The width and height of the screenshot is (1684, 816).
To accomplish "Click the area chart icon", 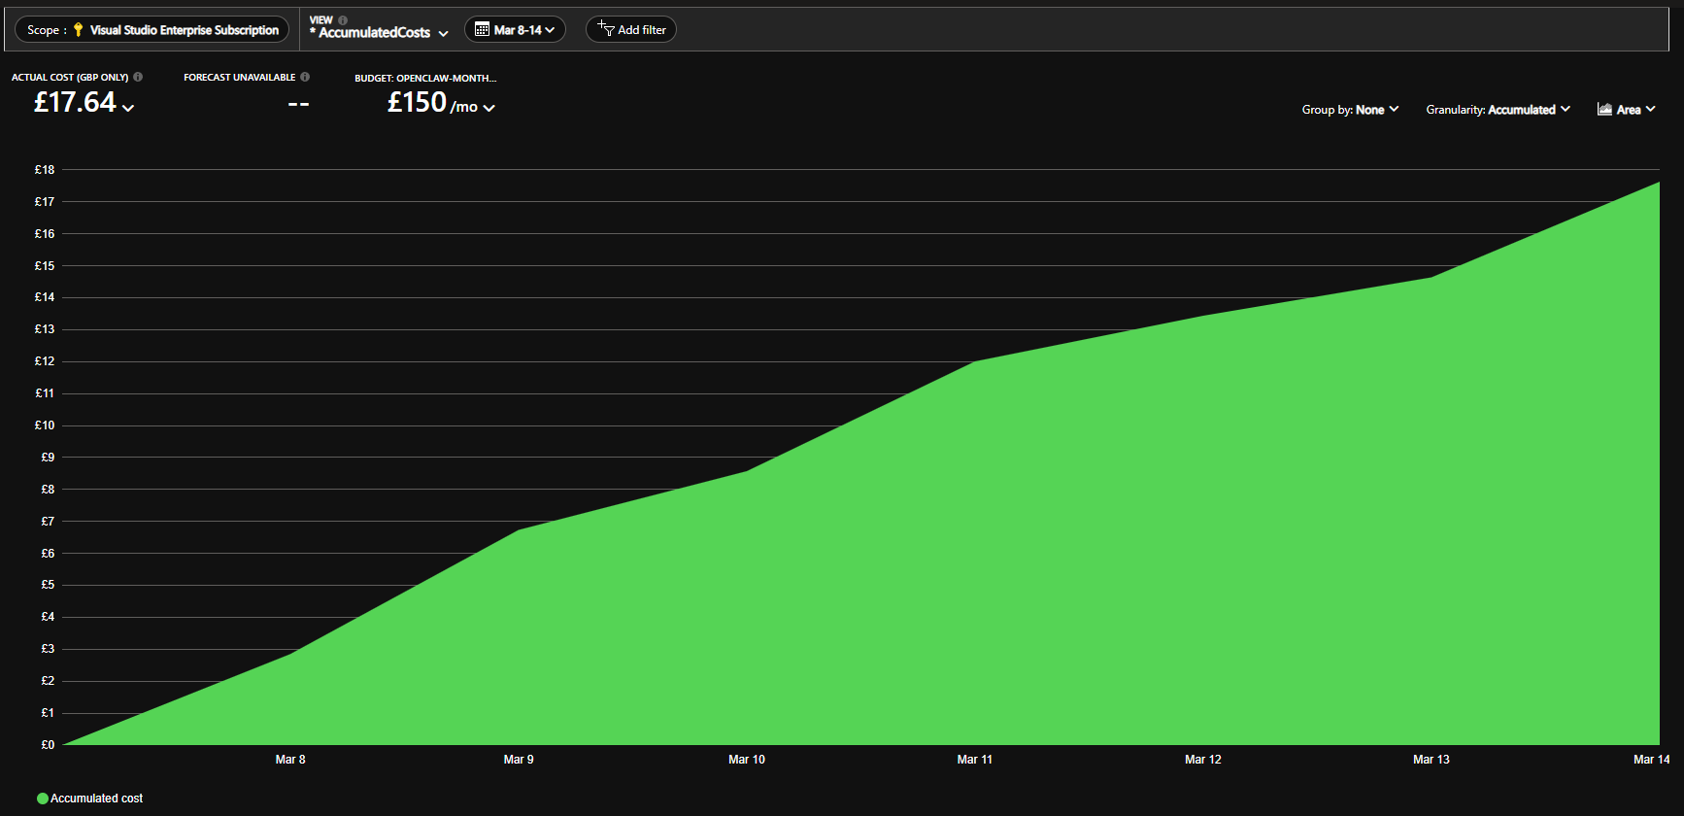I will pyautogui.click(x=1604, y=110).
